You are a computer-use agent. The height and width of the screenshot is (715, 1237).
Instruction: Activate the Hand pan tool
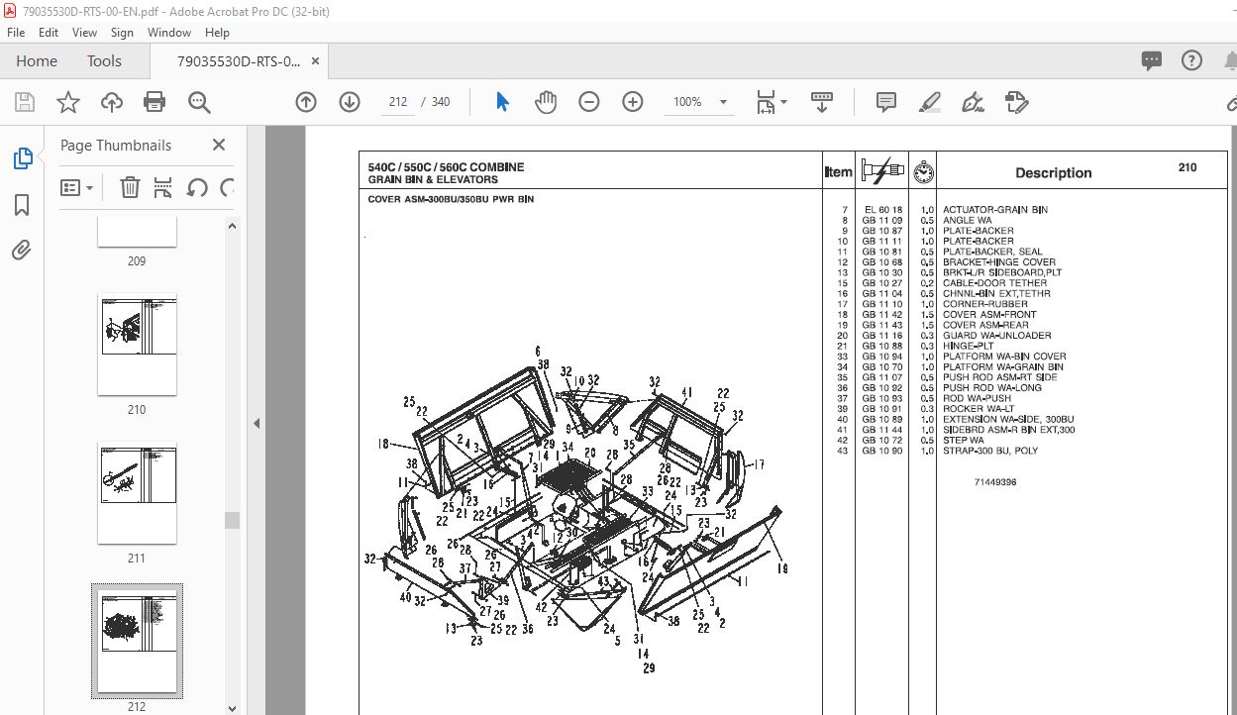pos(546,102)
